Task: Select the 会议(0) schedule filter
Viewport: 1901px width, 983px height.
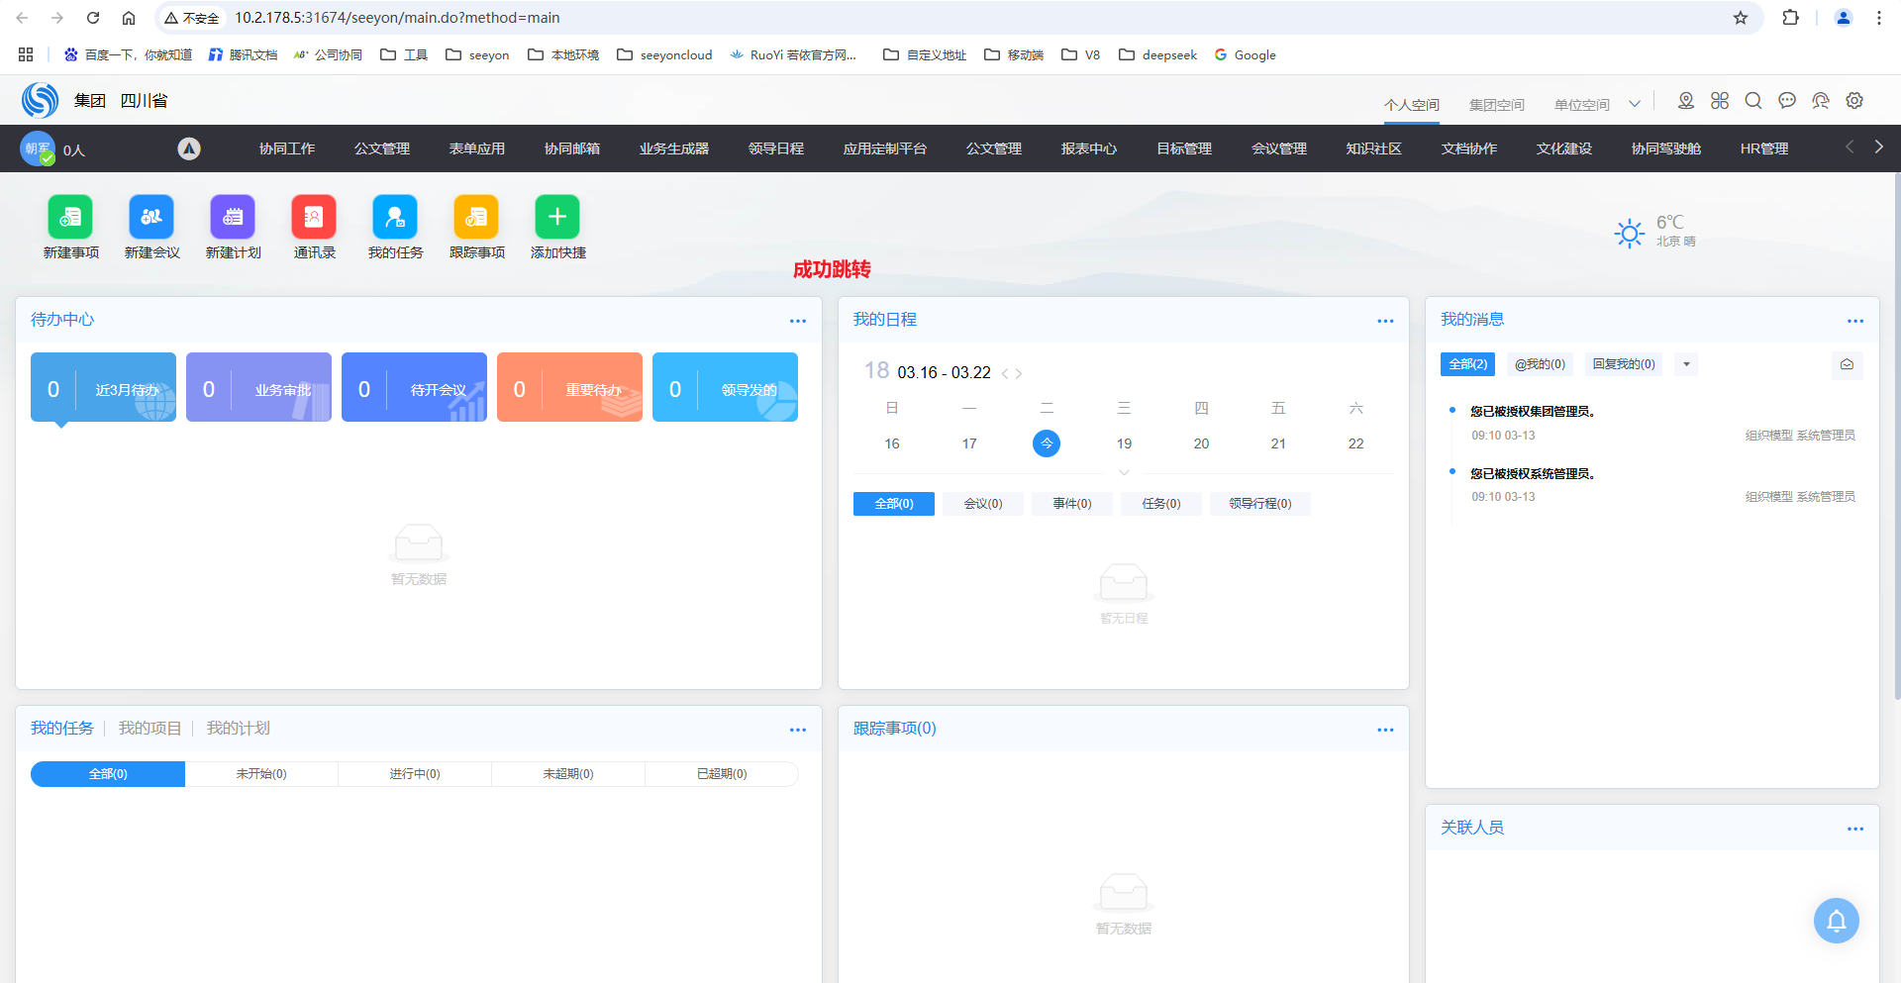Action: pyautogui.click(x=982, y=504)
